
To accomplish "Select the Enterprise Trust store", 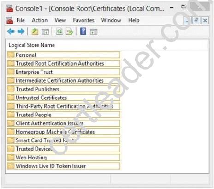I will pos(64,72).
